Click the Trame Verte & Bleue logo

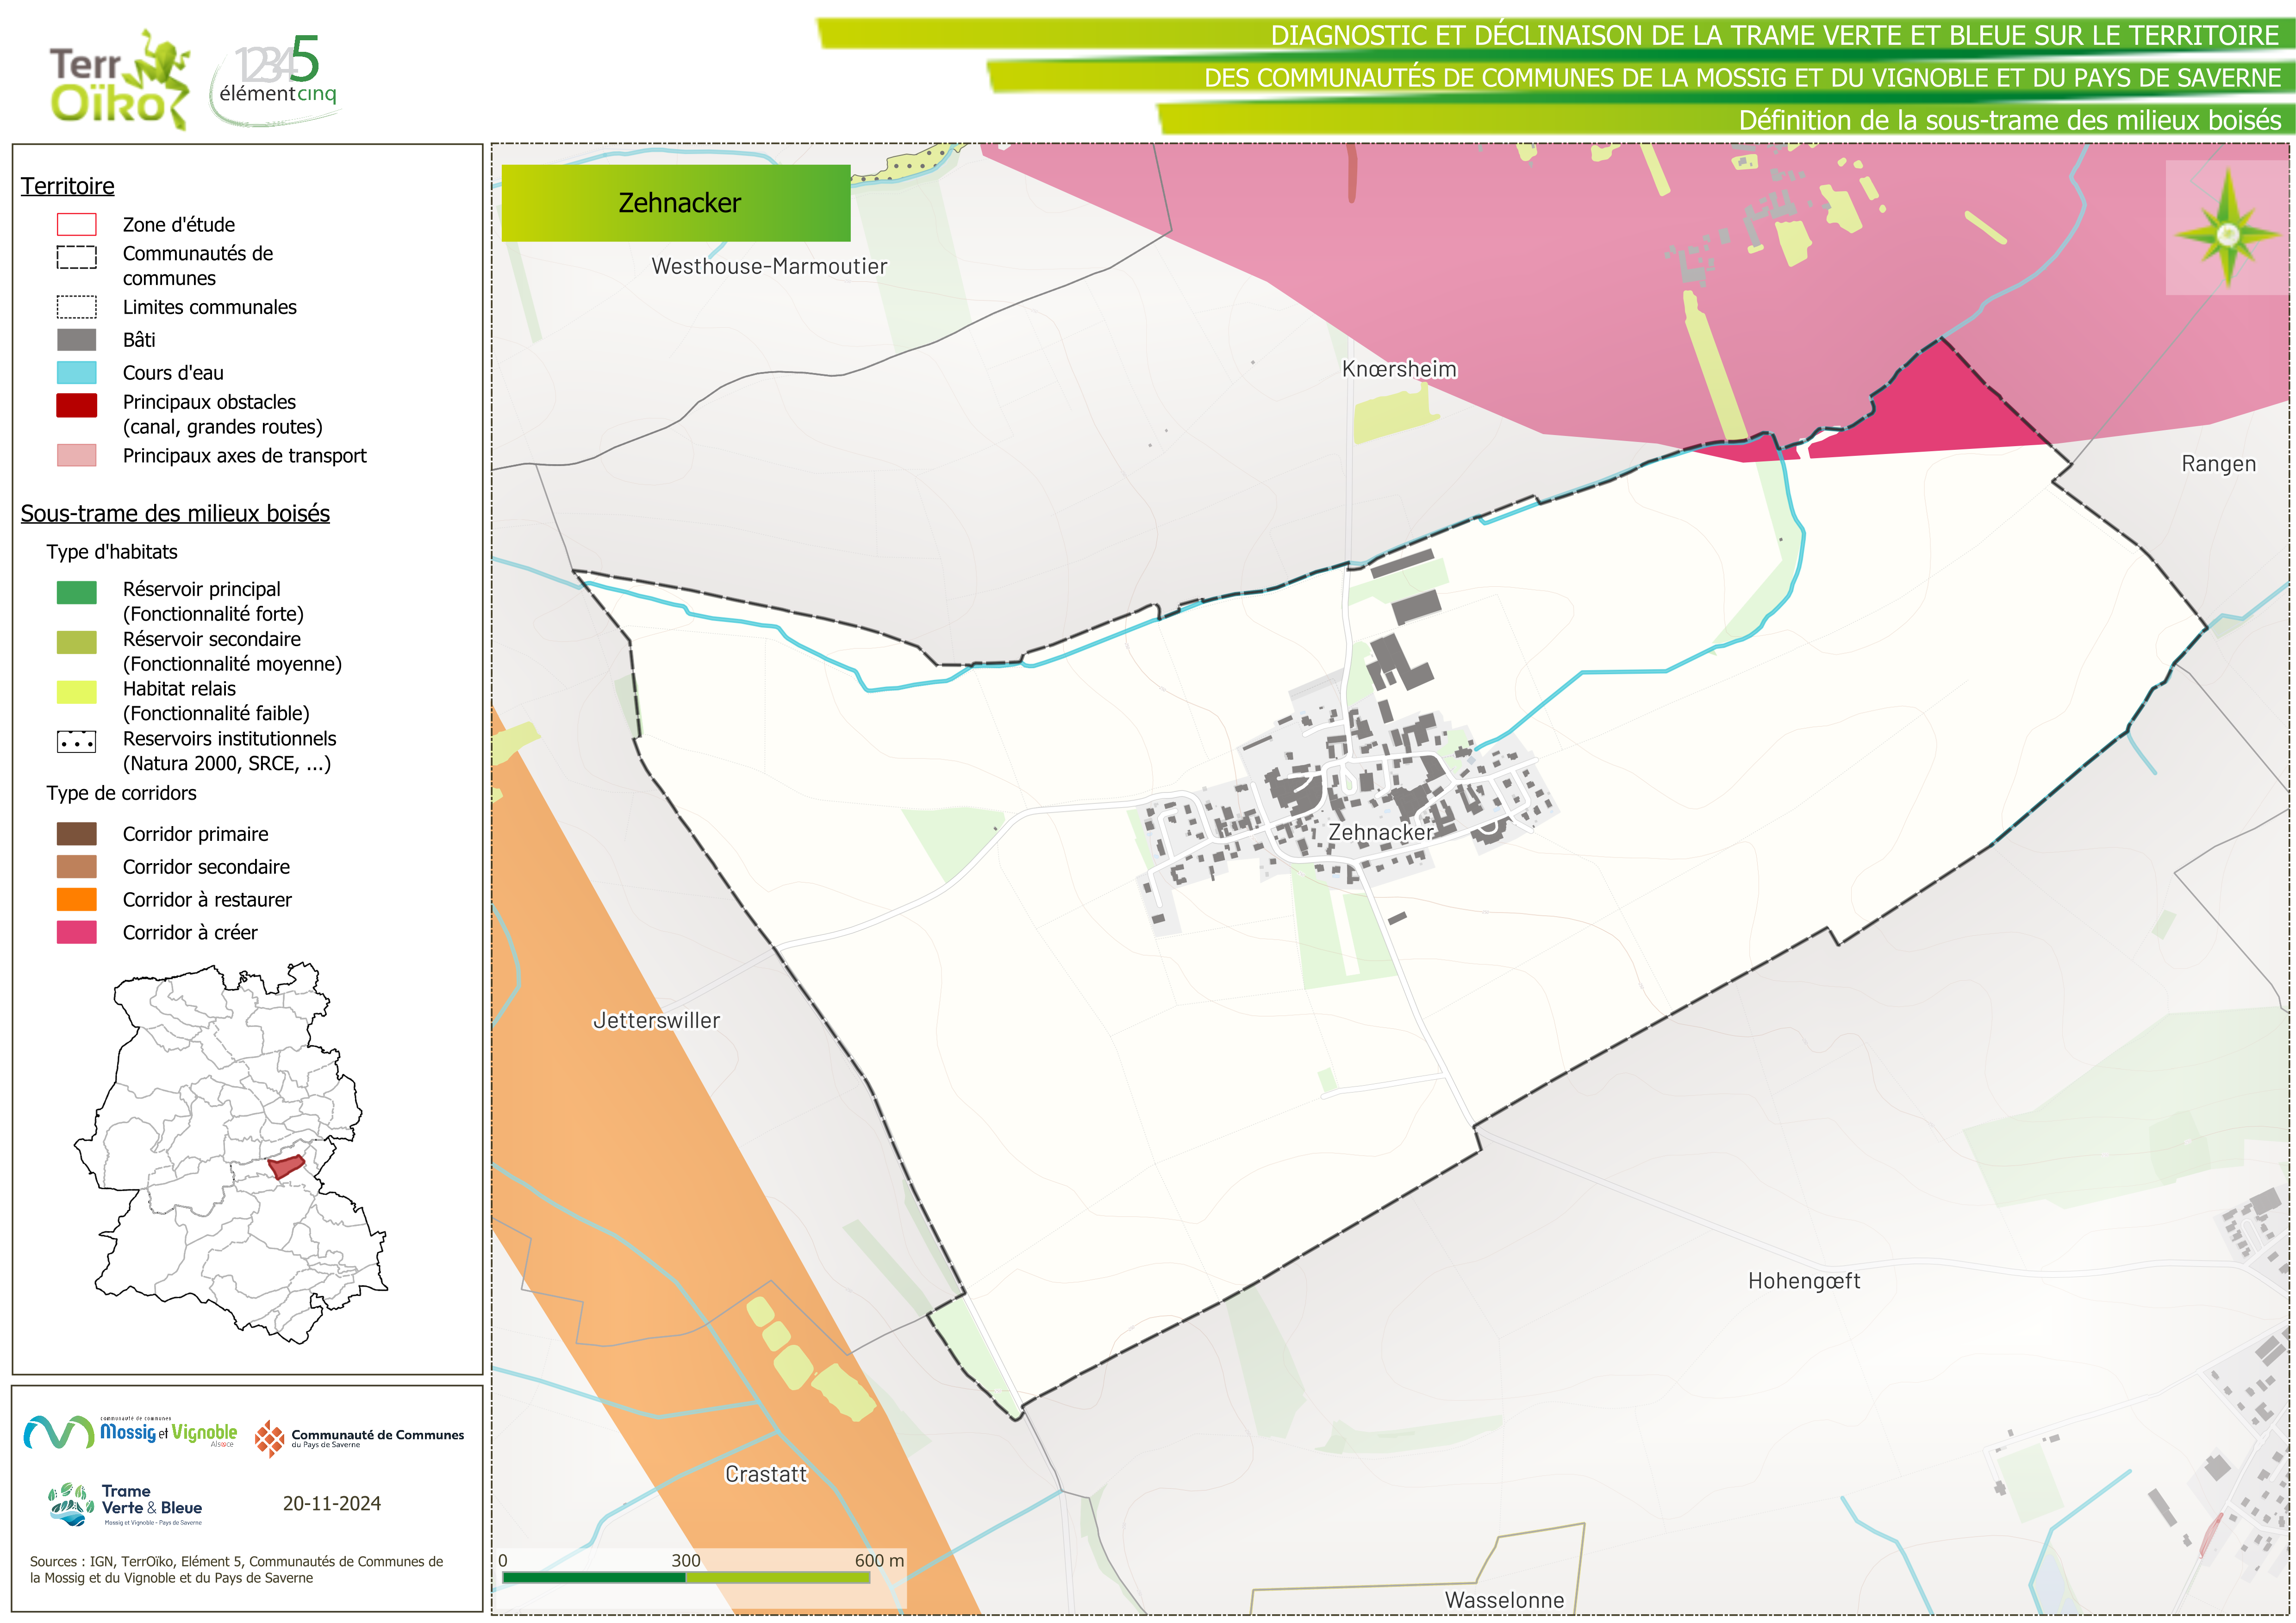[x=125, y=1504]
